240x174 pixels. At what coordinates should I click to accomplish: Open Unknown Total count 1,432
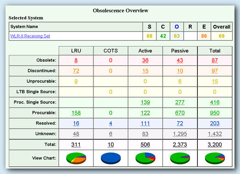pyautogui.click(x=215, y=134)
